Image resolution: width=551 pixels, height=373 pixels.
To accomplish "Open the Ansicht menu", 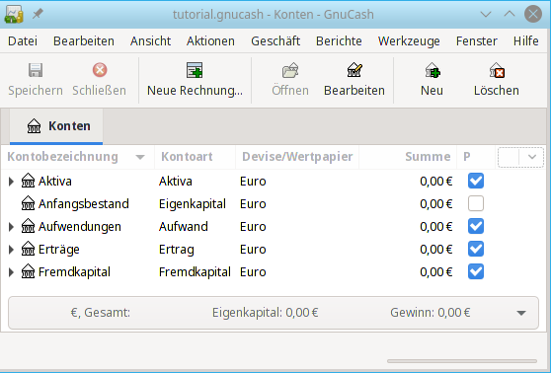I will [x=150, y=41].
